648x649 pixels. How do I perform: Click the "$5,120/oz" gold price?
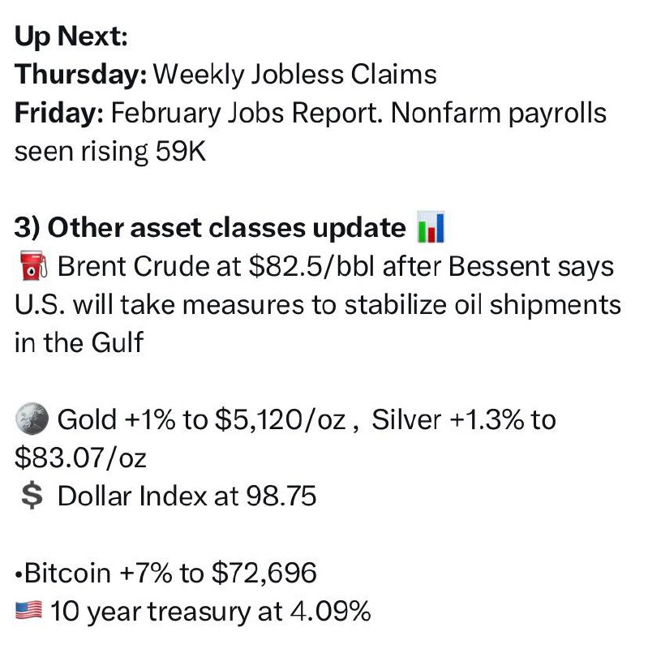280,419
